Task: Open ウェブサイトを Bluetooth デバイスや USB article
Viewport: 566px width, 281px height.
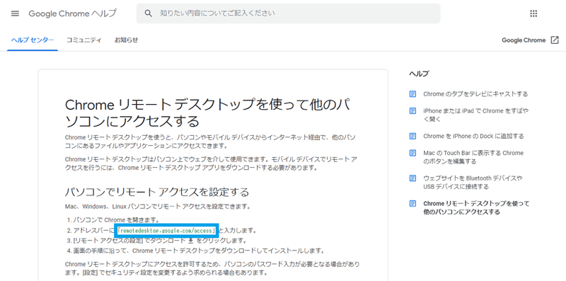Action: (473, 183)
